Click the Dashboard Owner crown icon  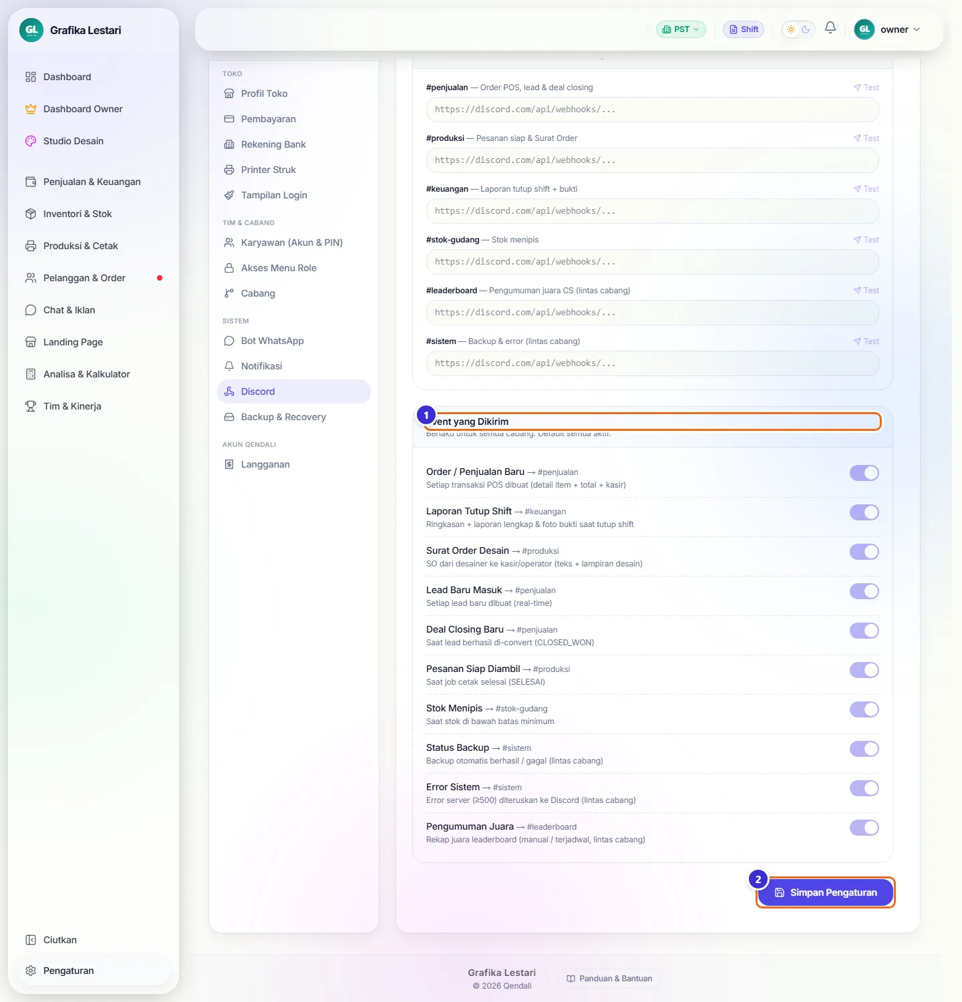point(31,109)
